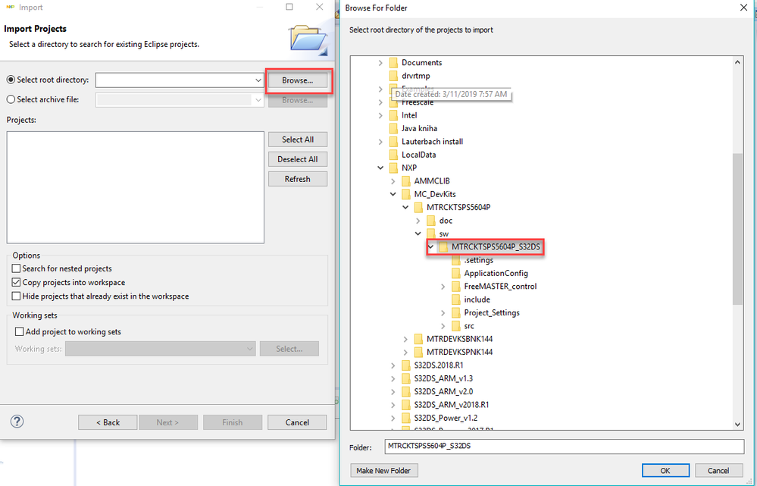Click scrollbar down arrow in folder tree

pyautogui.click(x=737, y=424)
